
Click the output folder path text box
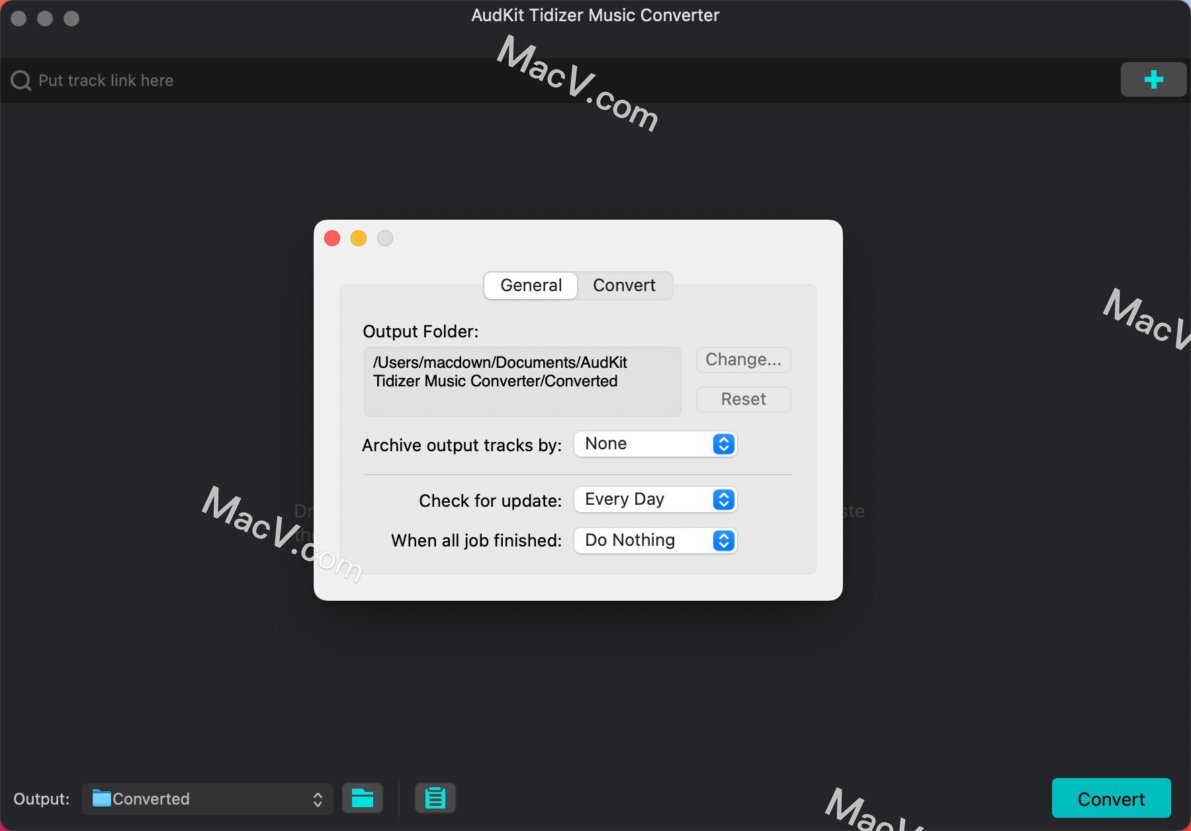coord(522,382)
